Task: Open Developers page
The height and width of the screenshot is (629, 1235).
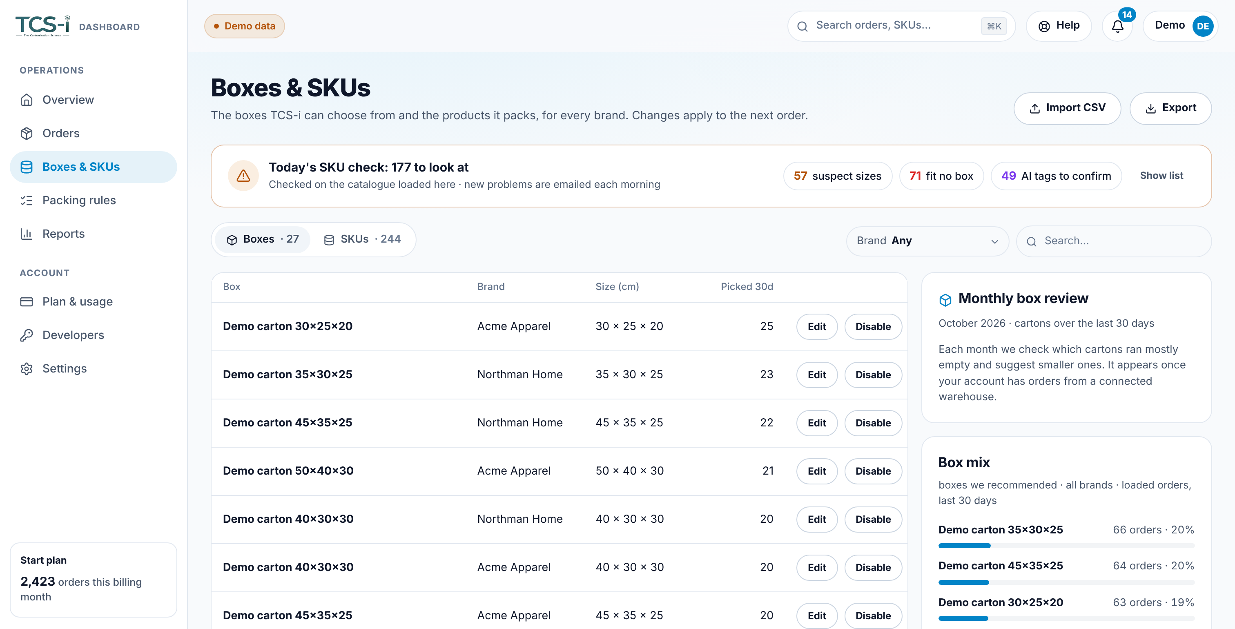Action: tap(94, 335)
